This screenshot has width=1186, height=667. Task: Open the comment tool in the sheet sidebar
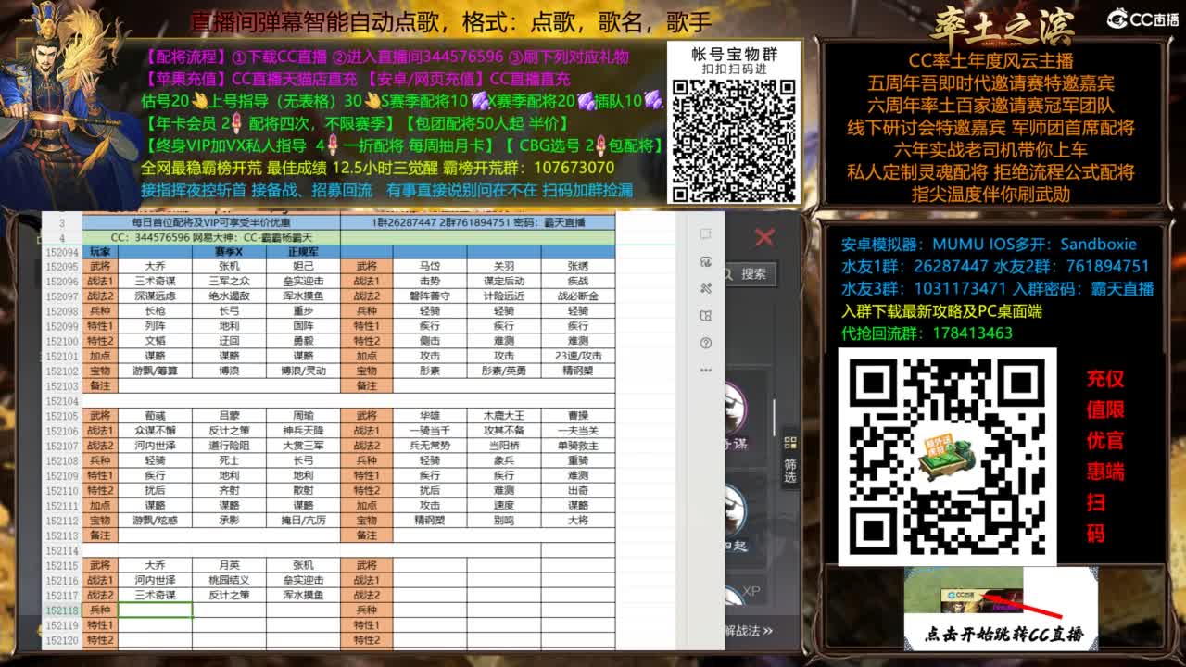pyautogui.click(x=704, y=233)
